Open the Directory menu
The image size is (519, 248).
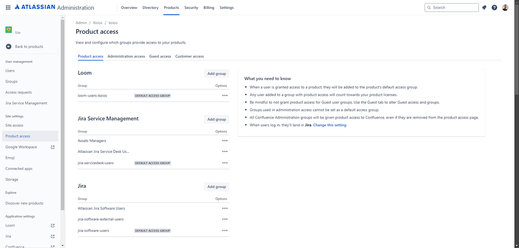point(151,8)
